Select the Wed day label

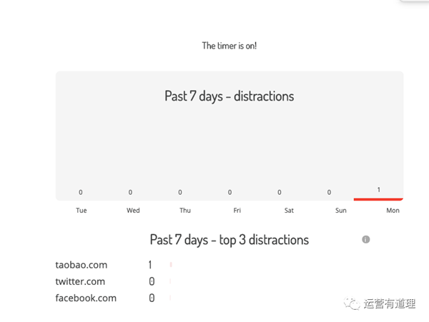(133, 211)
